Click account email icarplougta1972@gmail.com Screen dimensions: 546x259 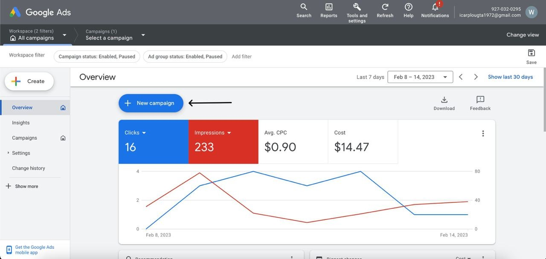[x=490, y=15]
